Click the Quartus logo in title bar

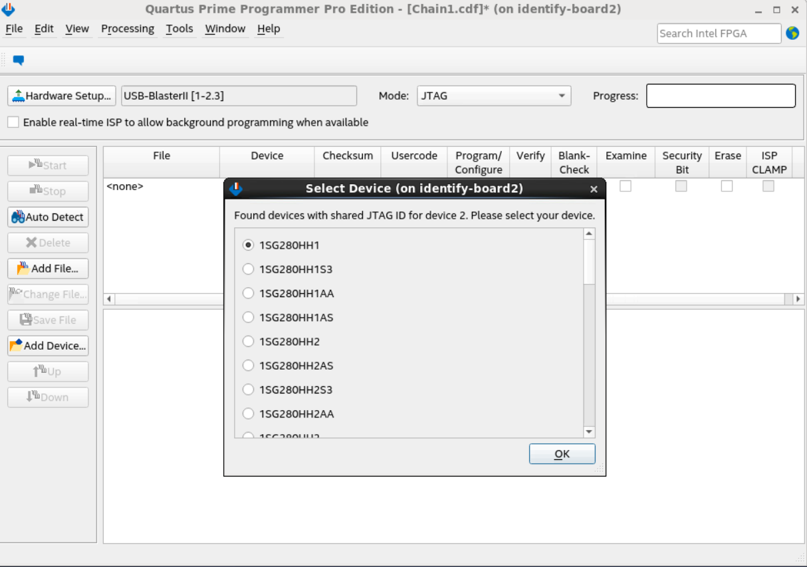9,9
